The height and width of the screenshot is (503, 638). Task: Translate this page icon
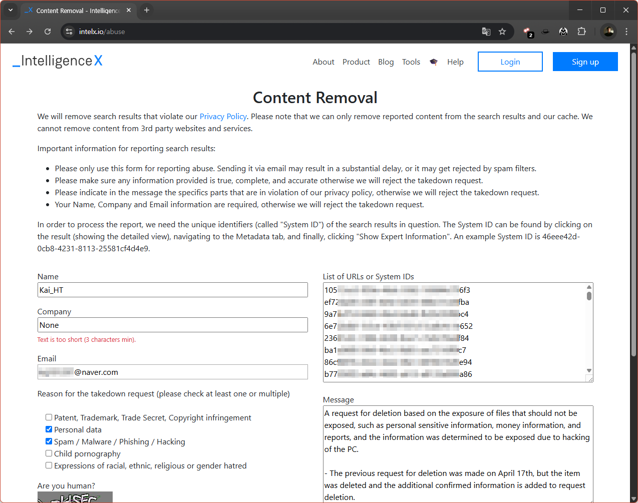coord(486,32)
